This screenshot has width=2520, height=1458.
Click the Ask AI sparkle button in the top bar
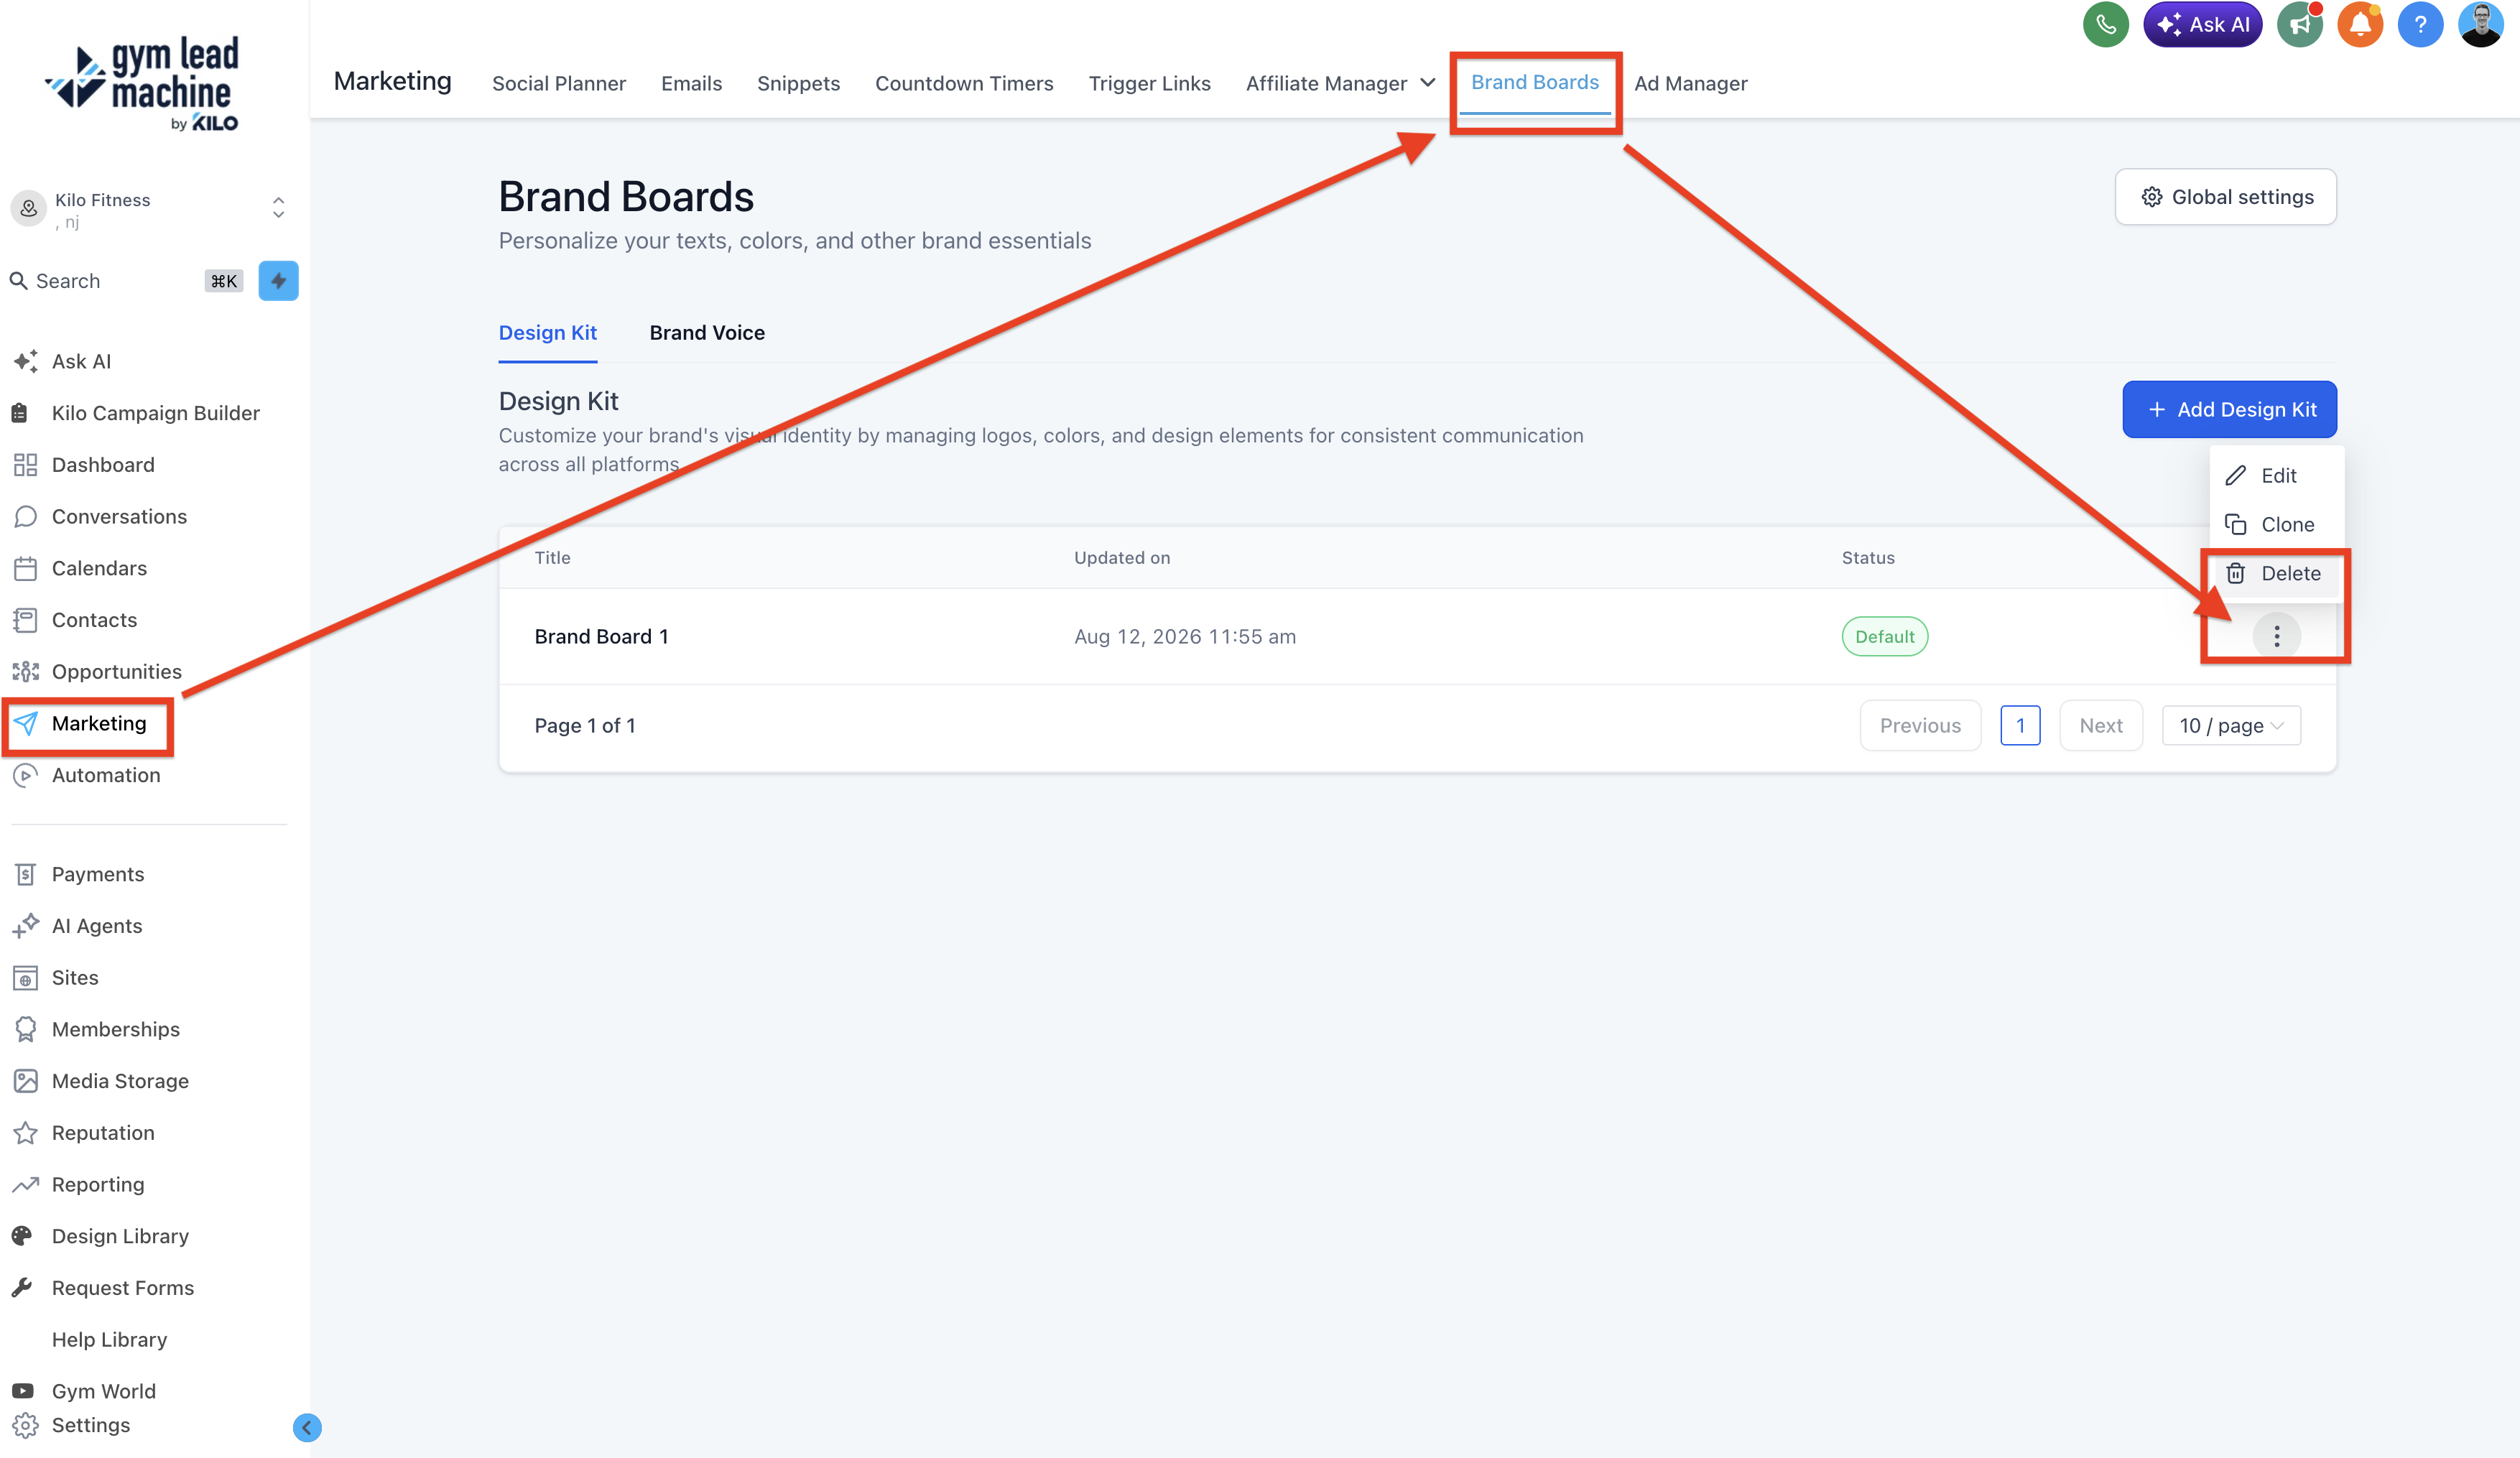tap(2202, 24)
